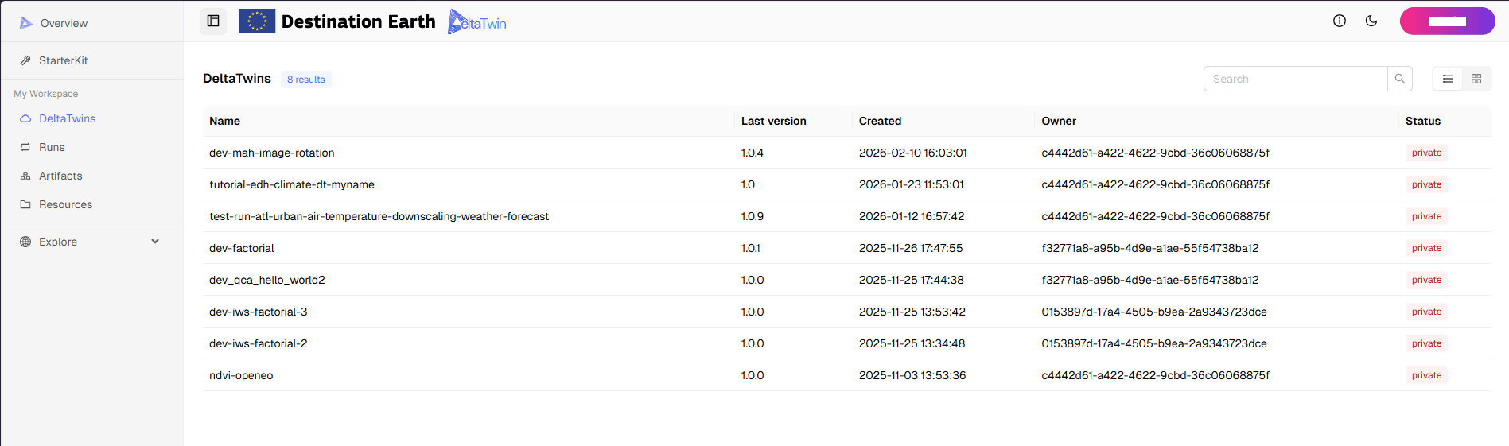Open dev-mah-image-rotation DeltaTwin
This screenshot has width=1509, height=446.
[272, 153]
